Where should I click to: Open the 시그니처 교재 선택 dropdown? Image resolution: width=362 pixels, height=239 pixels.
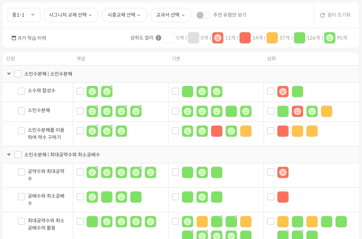[x=71, y=15]
